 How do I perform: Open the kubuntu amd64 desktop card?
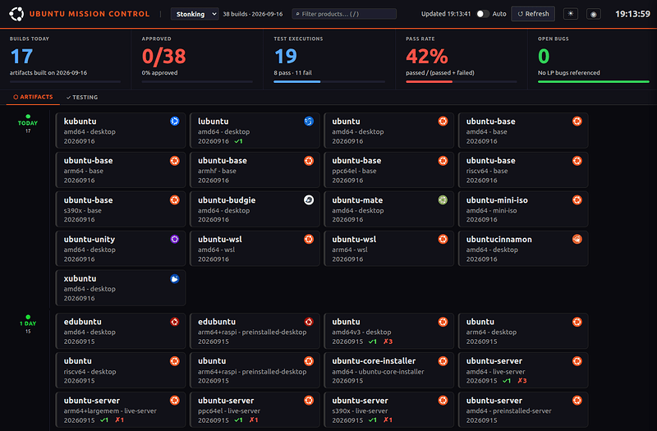pyautogui.click(x=121, y=131)
